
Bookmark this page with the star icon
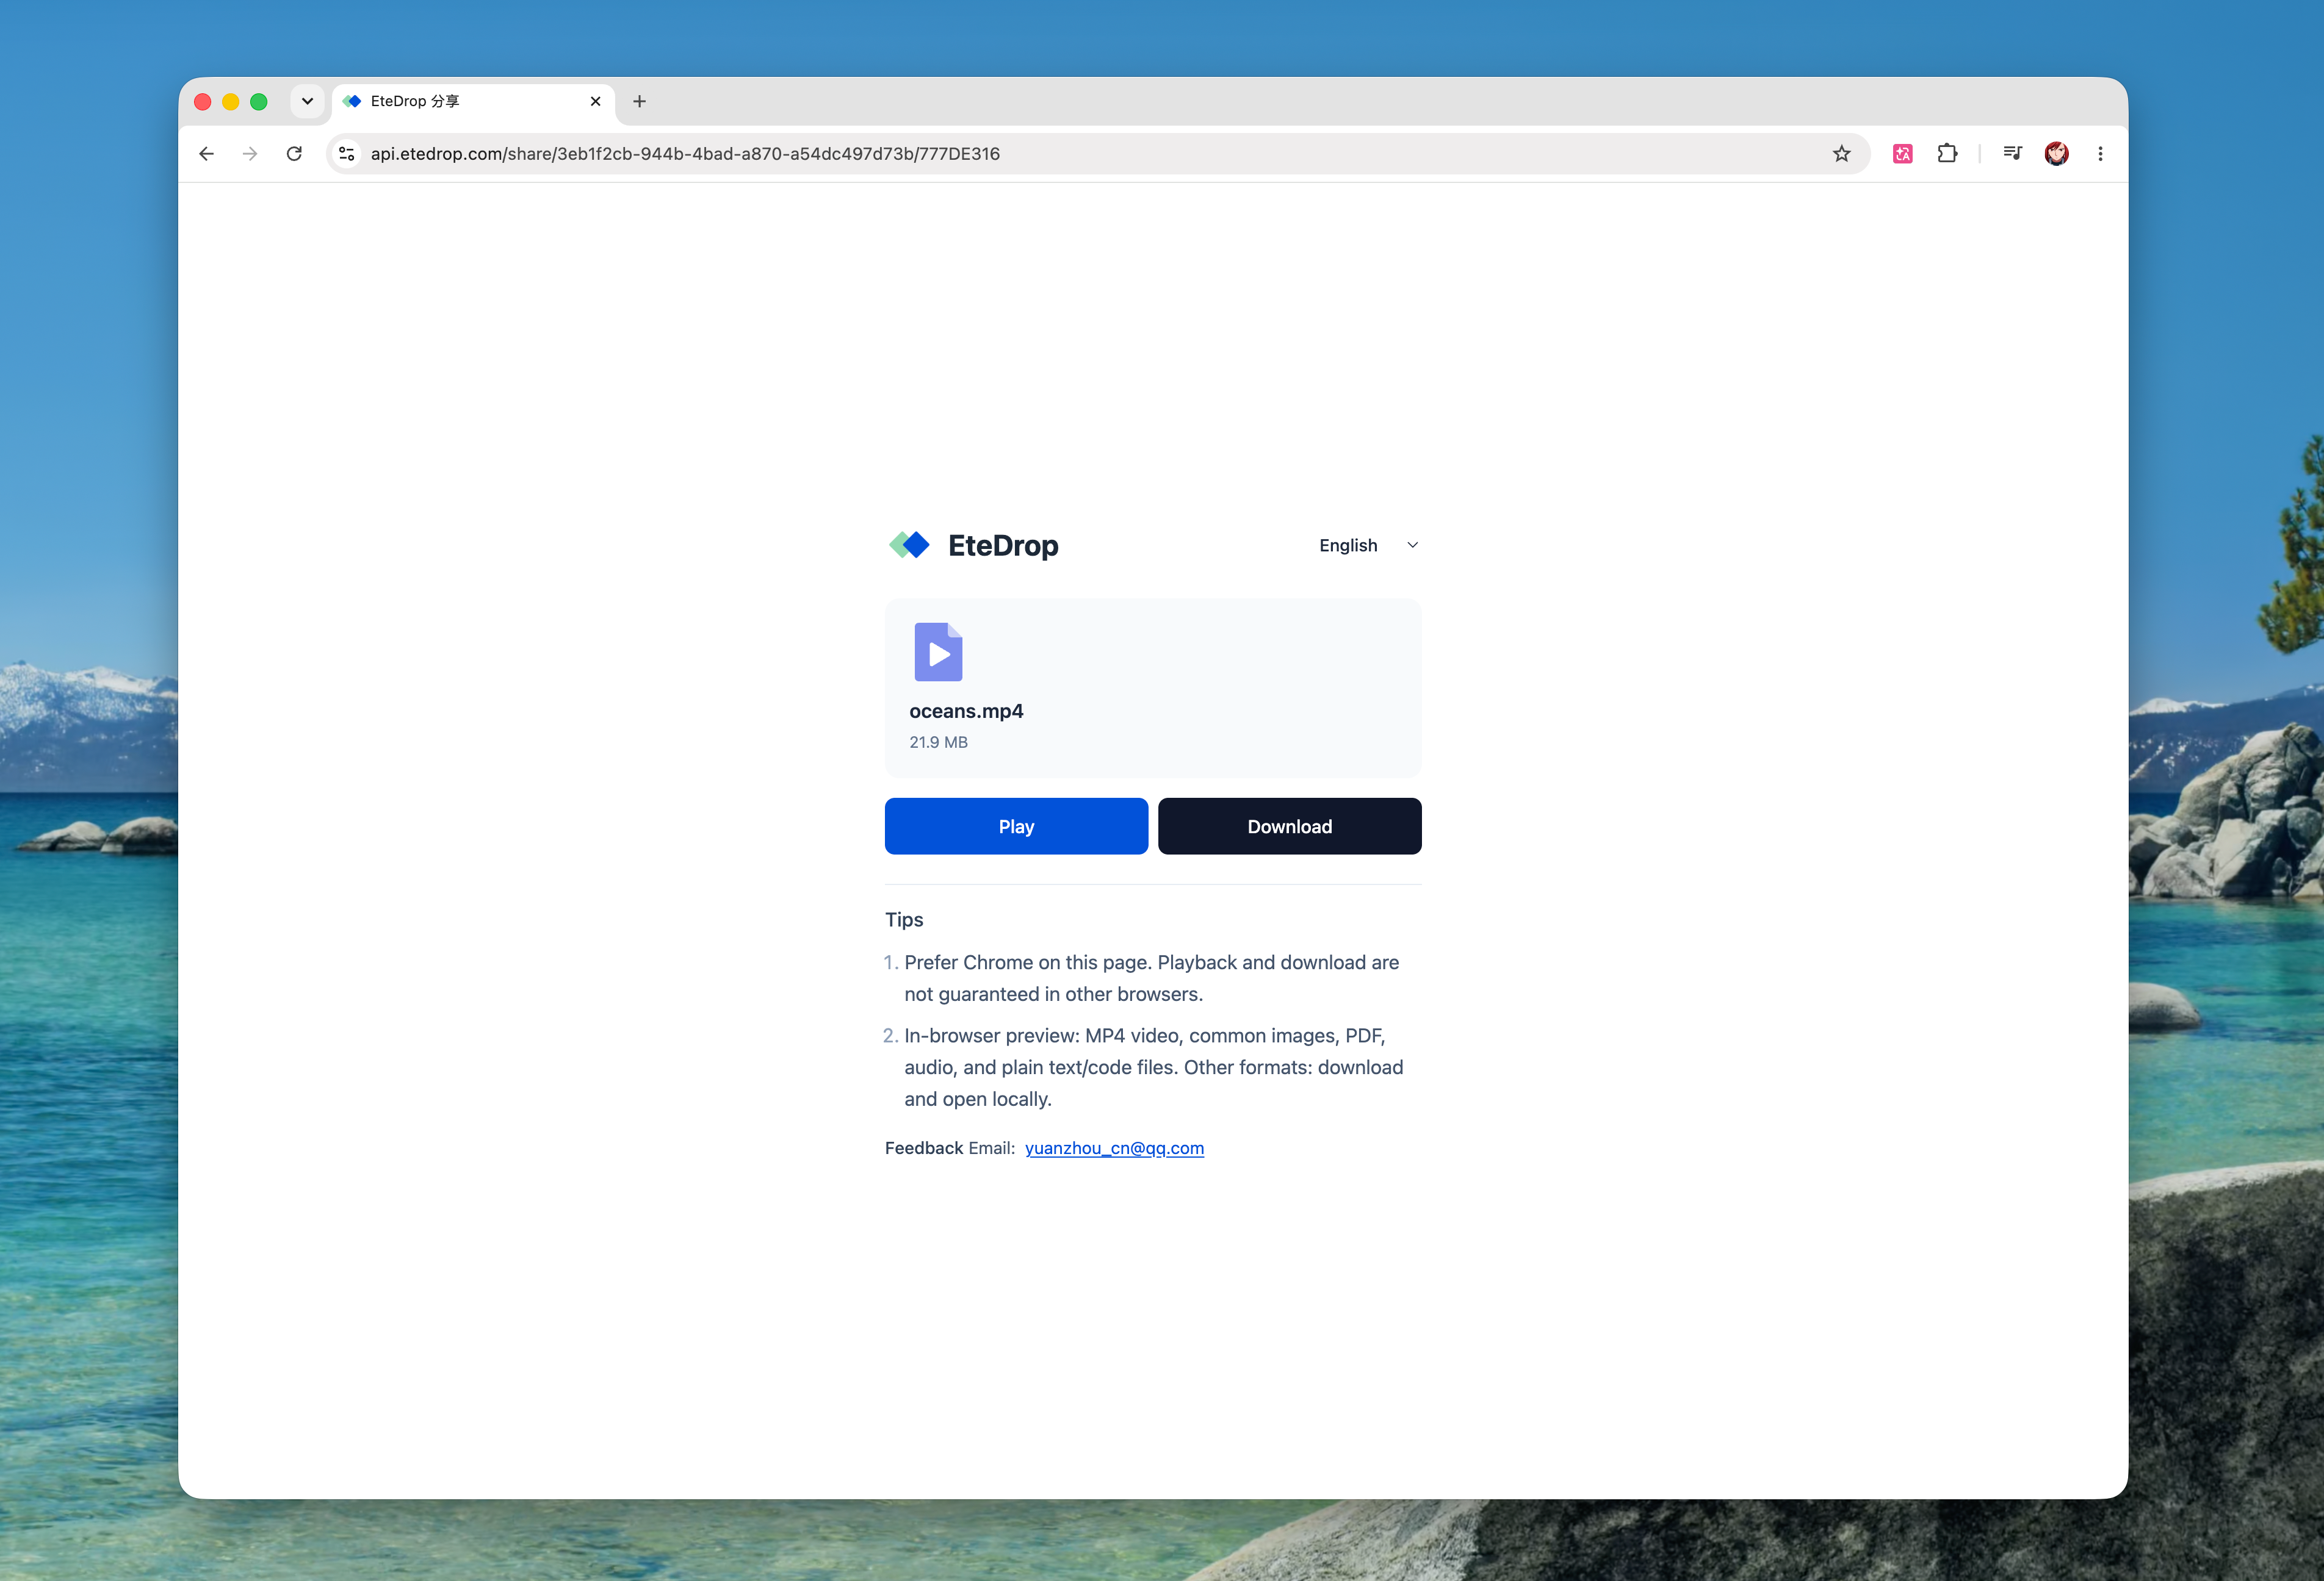coord(1841,154)
